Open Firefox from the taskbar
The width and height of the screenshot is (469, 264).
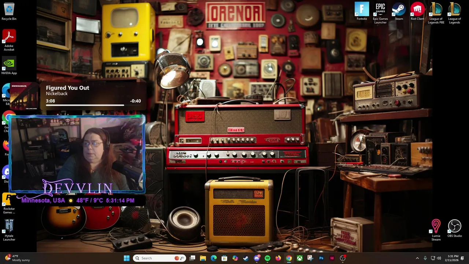[278, 258]
